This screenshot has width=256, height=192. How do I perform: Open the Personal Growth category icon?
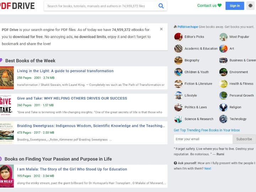pyautogui.click(x=223, y=96)
